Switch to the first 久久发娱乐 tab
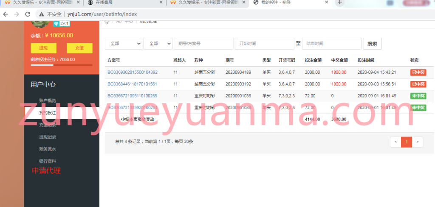Screen dimensions: 435x207 pos(42,3)
